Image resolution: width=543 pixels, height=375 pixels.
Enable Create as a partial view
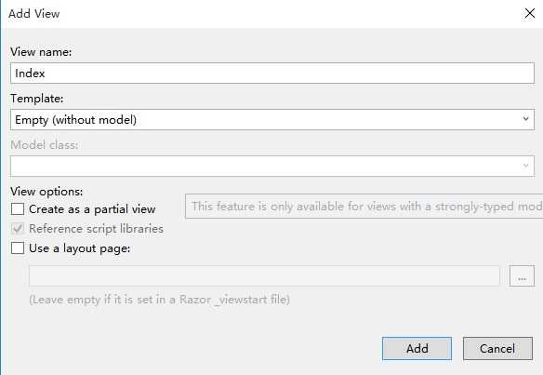click(x=18, y=209)
